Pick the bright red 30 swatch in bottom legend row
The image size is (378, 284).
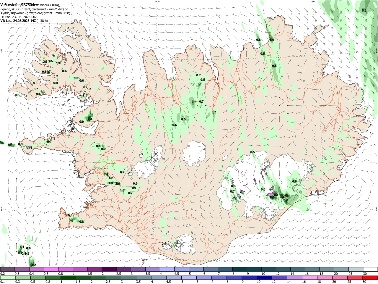tap(370, 277)
